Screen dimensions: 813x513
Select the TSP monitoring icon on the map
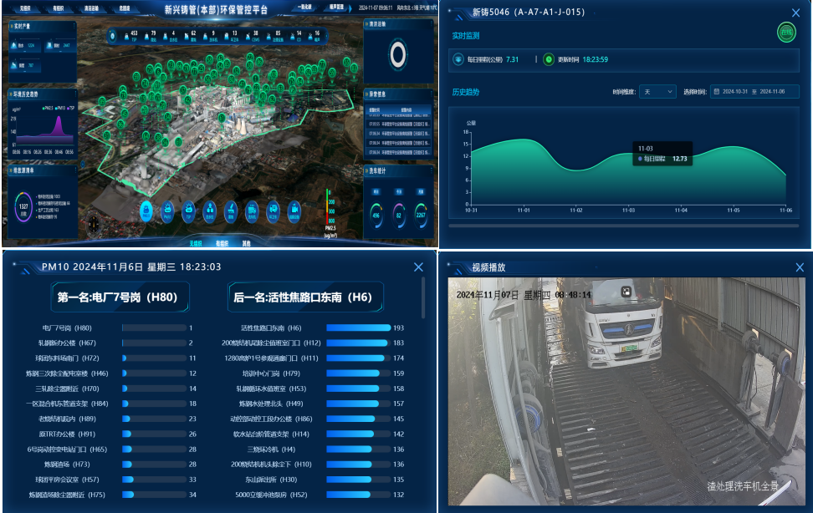188,210
